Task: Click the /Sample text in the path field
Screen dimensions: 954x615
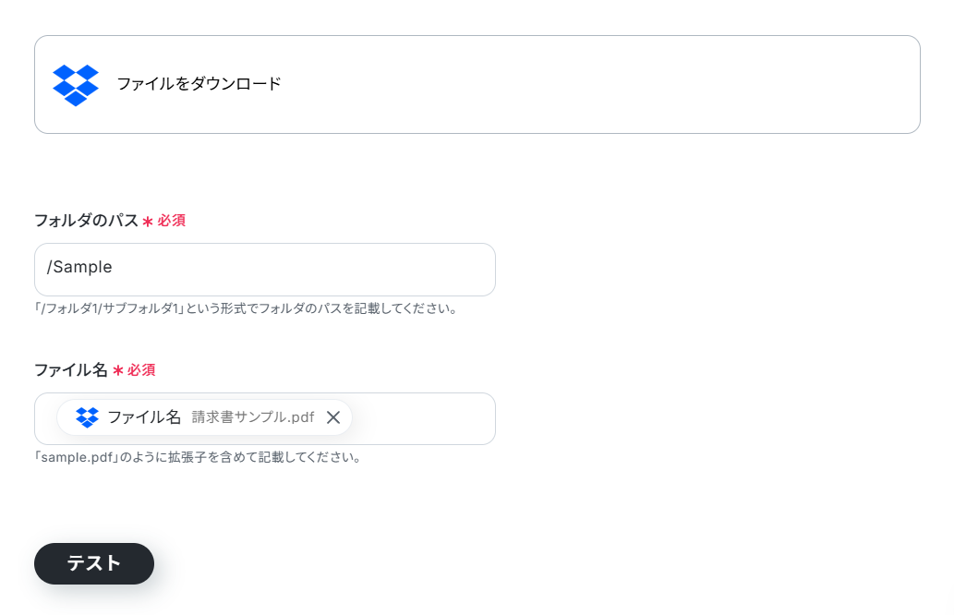Action: click(79, 267)
